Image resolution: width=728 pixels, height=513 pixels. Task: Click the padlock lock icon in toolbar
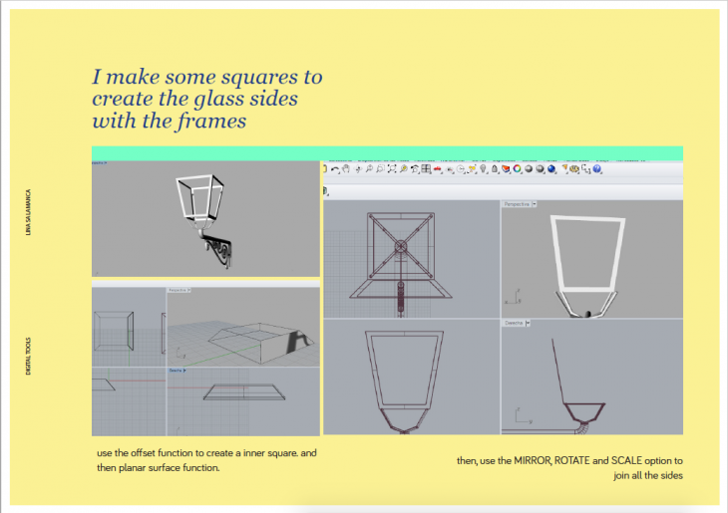pos(495,169)
